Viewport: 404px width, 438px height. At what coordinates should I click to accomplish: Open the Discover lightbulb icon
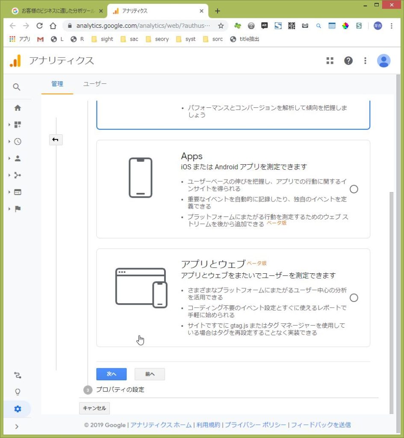[x=18, y=392]
